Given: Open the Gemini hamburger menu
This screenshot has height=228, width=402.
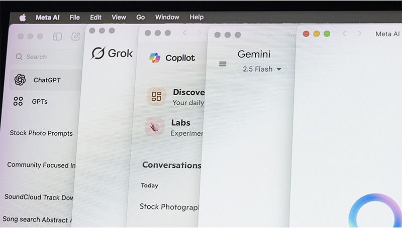Looking at the screenshot, I should tap(223, 64).
